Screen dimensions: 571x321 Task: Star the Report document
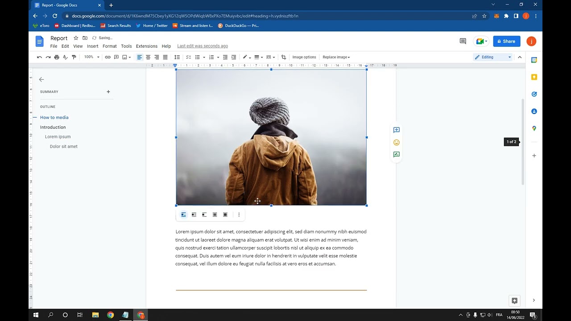coord(76,38)
